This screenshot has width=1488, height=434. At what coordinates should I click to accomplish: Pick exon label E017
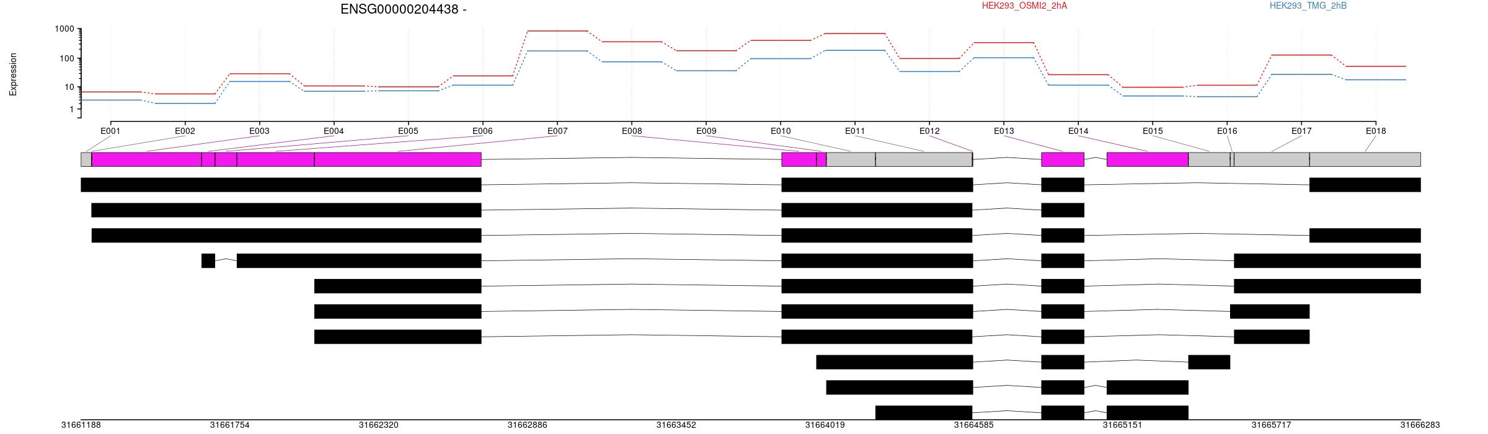point(1301,131)
